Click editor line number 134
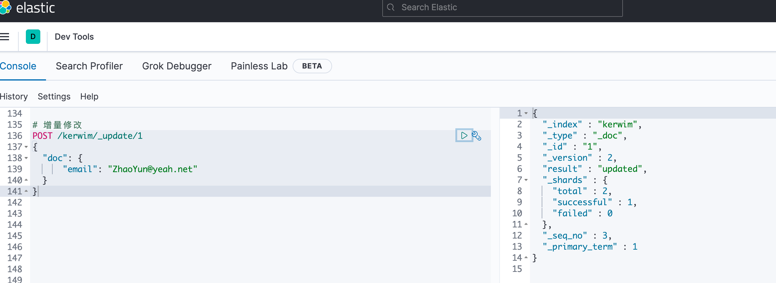The height and width of the screenshot is (283, 776). tap(15, 113)
